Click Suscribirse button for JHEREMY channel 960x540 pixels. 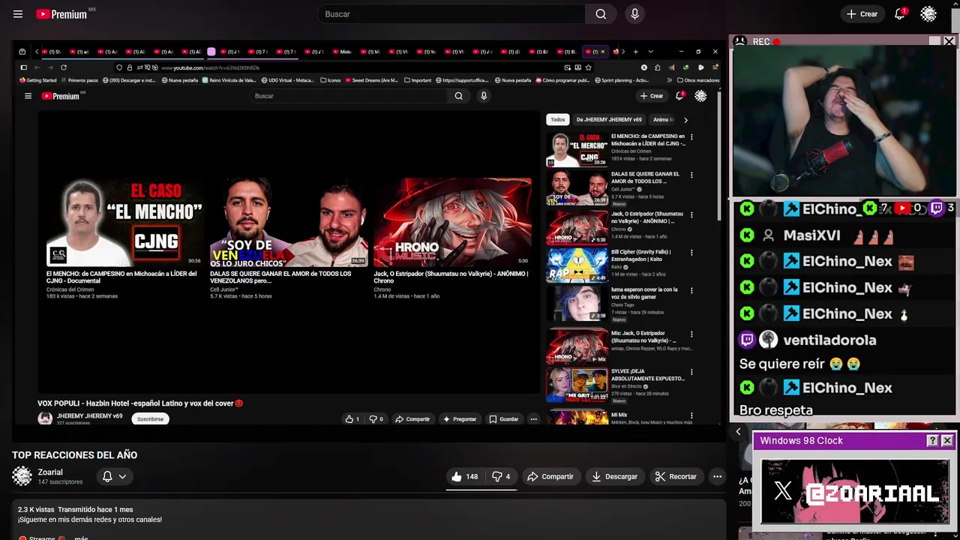pyautogui.click(x=150, y=419)
